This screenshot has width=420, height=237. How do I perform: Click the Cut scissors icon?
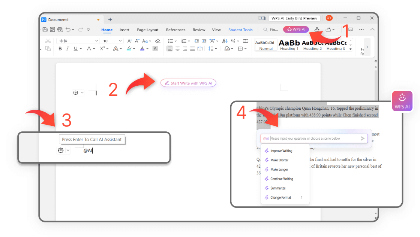48,41
